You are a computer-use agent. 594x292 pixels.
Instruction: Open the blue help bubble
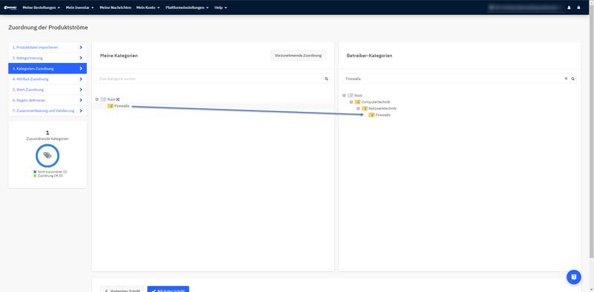(573, 277)
